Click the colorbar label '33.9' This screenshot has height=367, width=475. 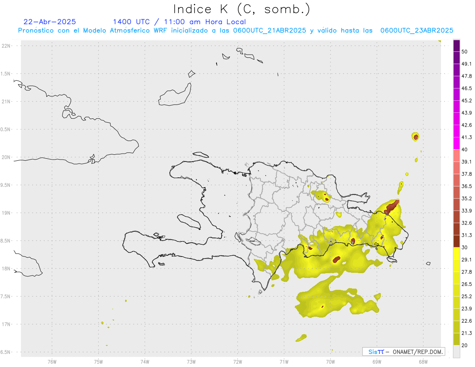pyautogui.click(x=467, y=211)
